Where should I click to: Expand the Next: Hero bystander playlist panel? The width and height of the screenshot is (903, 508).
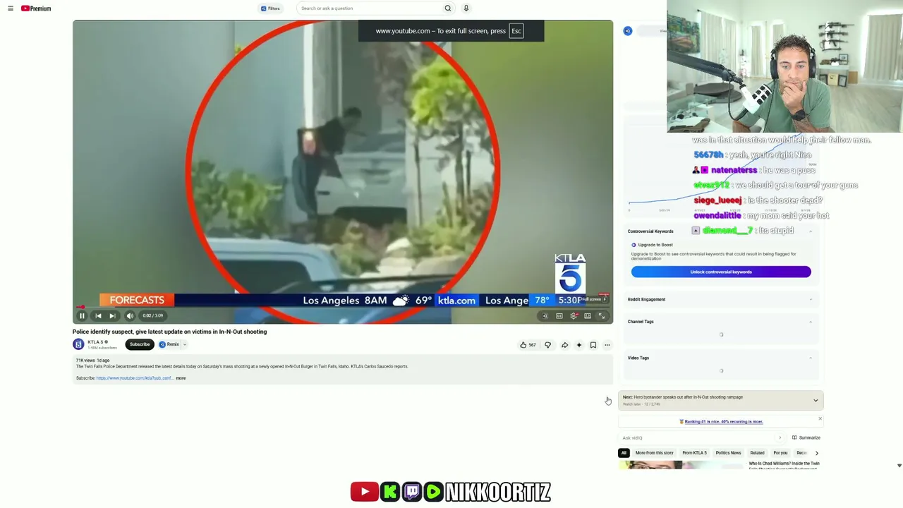pos(816,401)
